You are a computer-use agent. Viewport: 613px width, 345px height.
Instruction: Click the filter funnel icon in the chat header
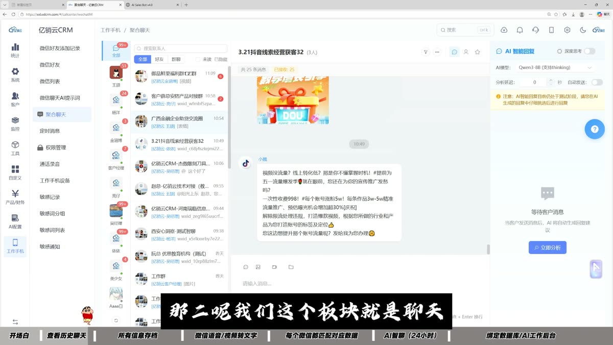426,52
